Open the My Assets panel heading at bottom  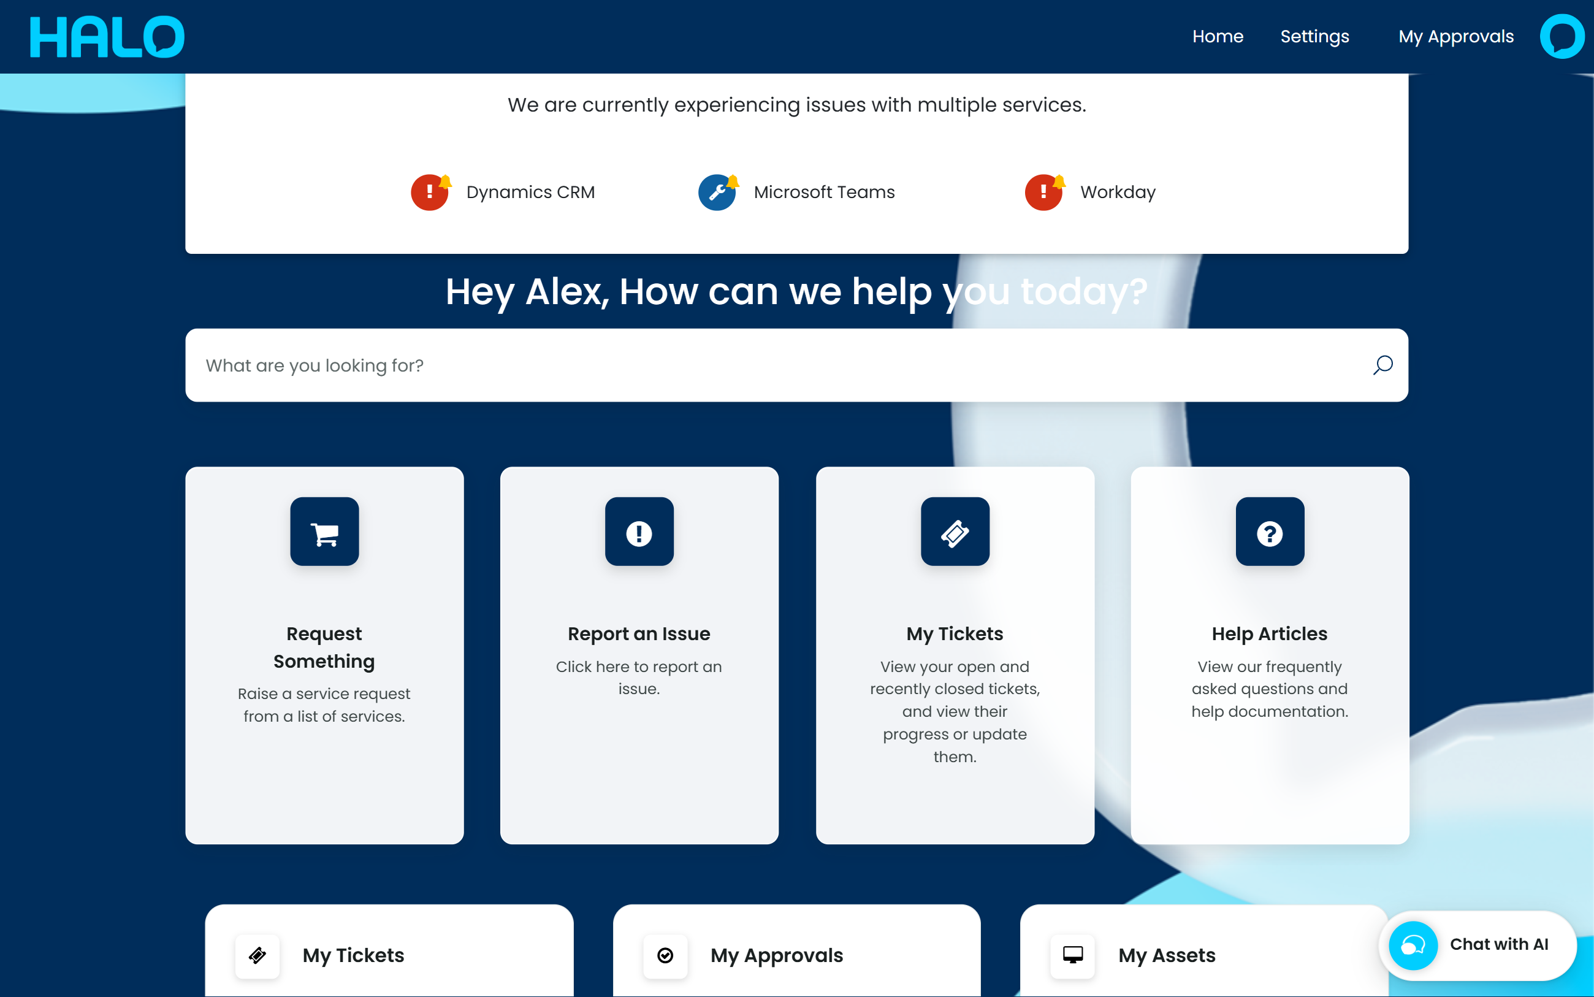click(1167, 955)
